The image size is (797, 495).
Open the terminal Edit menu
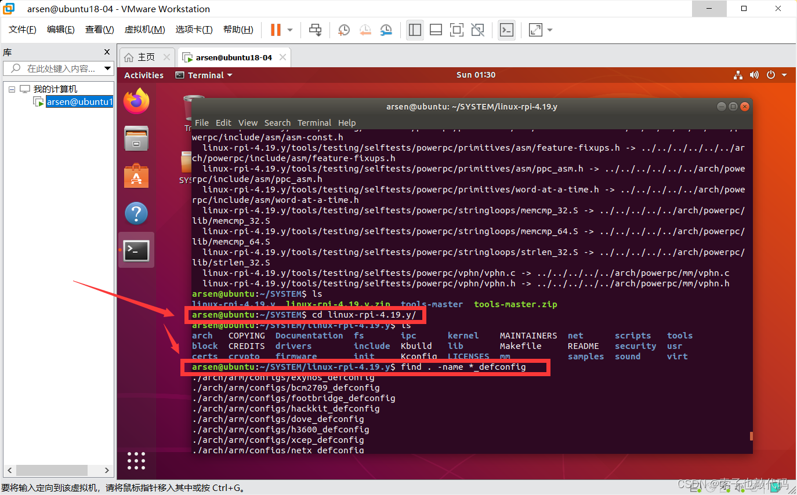click(x=223, y=123)
